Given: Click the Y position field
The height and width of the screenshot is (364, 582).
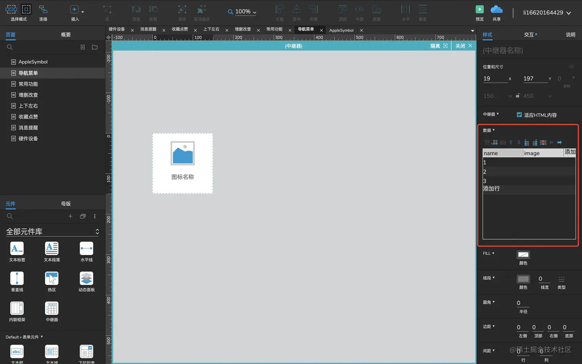Looking at the screenshot, I should coord(535,79).
